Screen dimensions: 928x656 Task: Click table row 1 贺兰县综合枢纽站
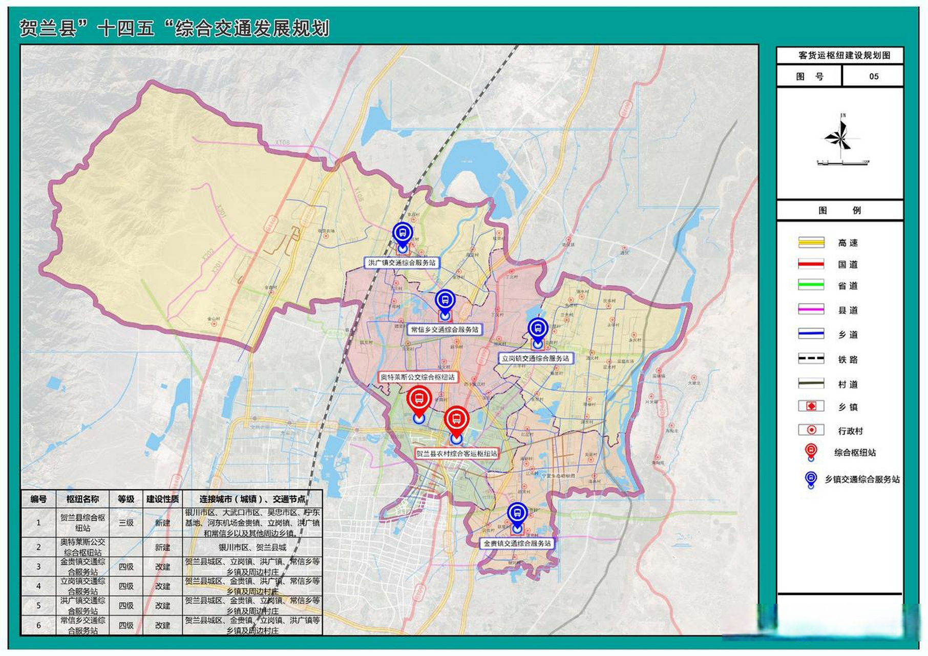(x=172, y=522)
